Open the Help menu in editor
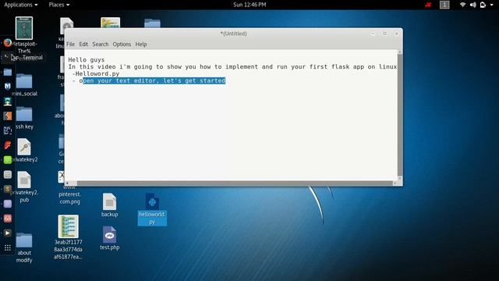The image size is (499, 281). (x=141, y=44)
